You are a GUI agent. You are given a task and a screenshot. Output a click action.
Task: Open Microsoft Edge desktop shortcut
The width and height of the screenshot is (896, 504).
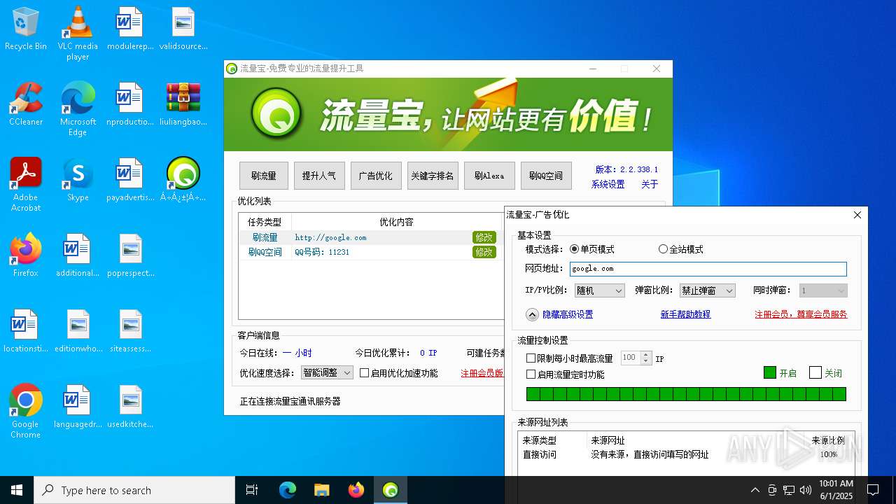click(x=78, y=108)
